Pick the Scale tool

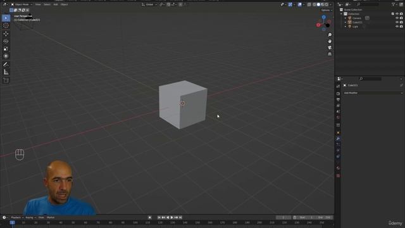[6, 49]
